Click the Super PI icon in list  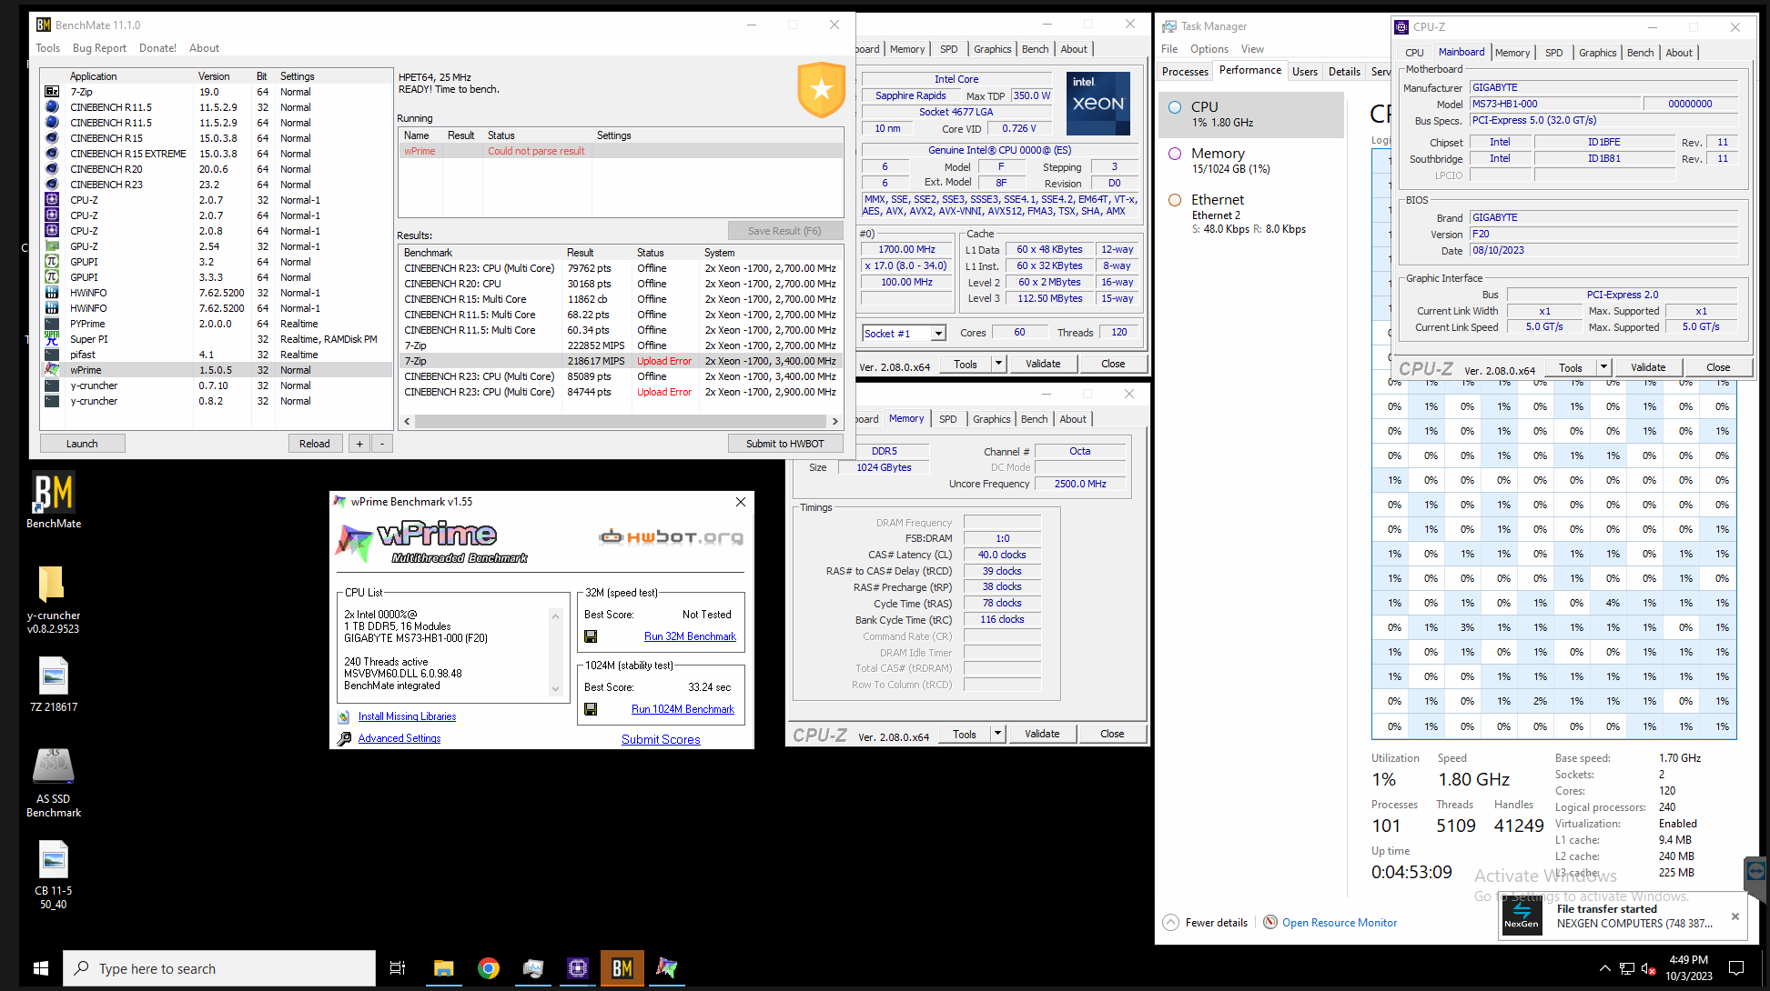pyautogui.click(x=52, y=339)
